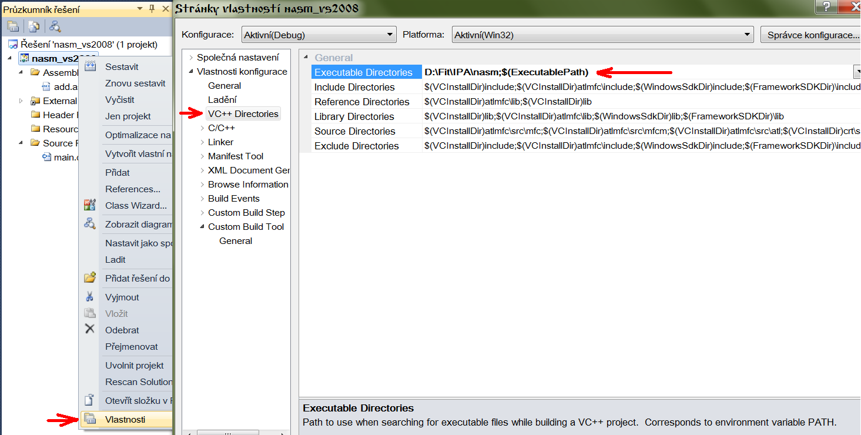Select General under Custom Build Tool
Screen dimensions: 861x435
(236, 241)
